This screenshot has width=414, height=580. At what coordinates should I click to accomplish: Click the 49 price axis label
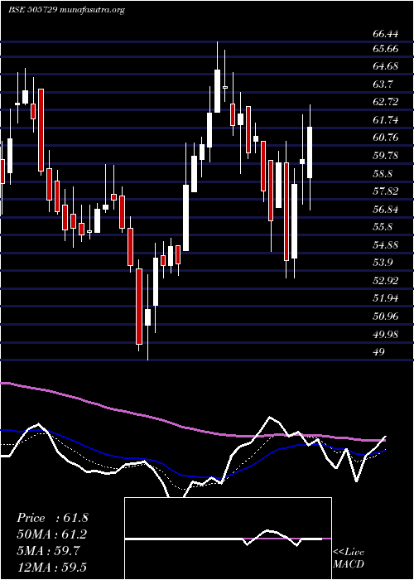[x=379, y=352]
